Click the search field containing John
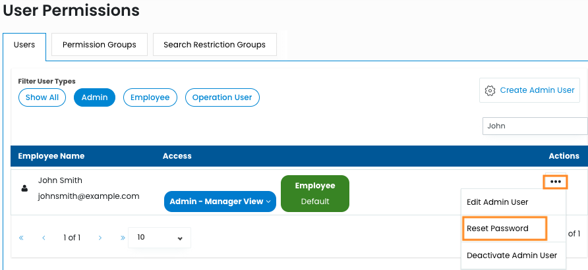 coord(534,126)
